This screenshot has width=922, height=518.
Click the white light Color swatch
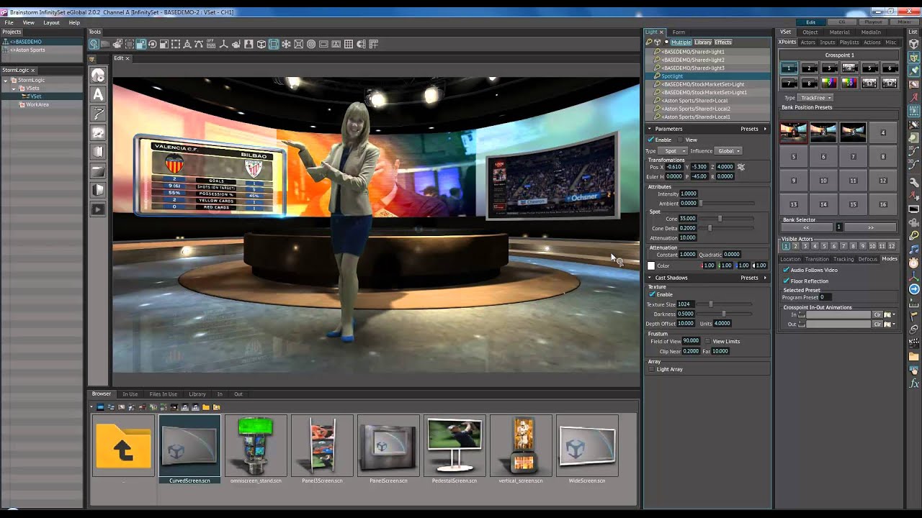651,265
